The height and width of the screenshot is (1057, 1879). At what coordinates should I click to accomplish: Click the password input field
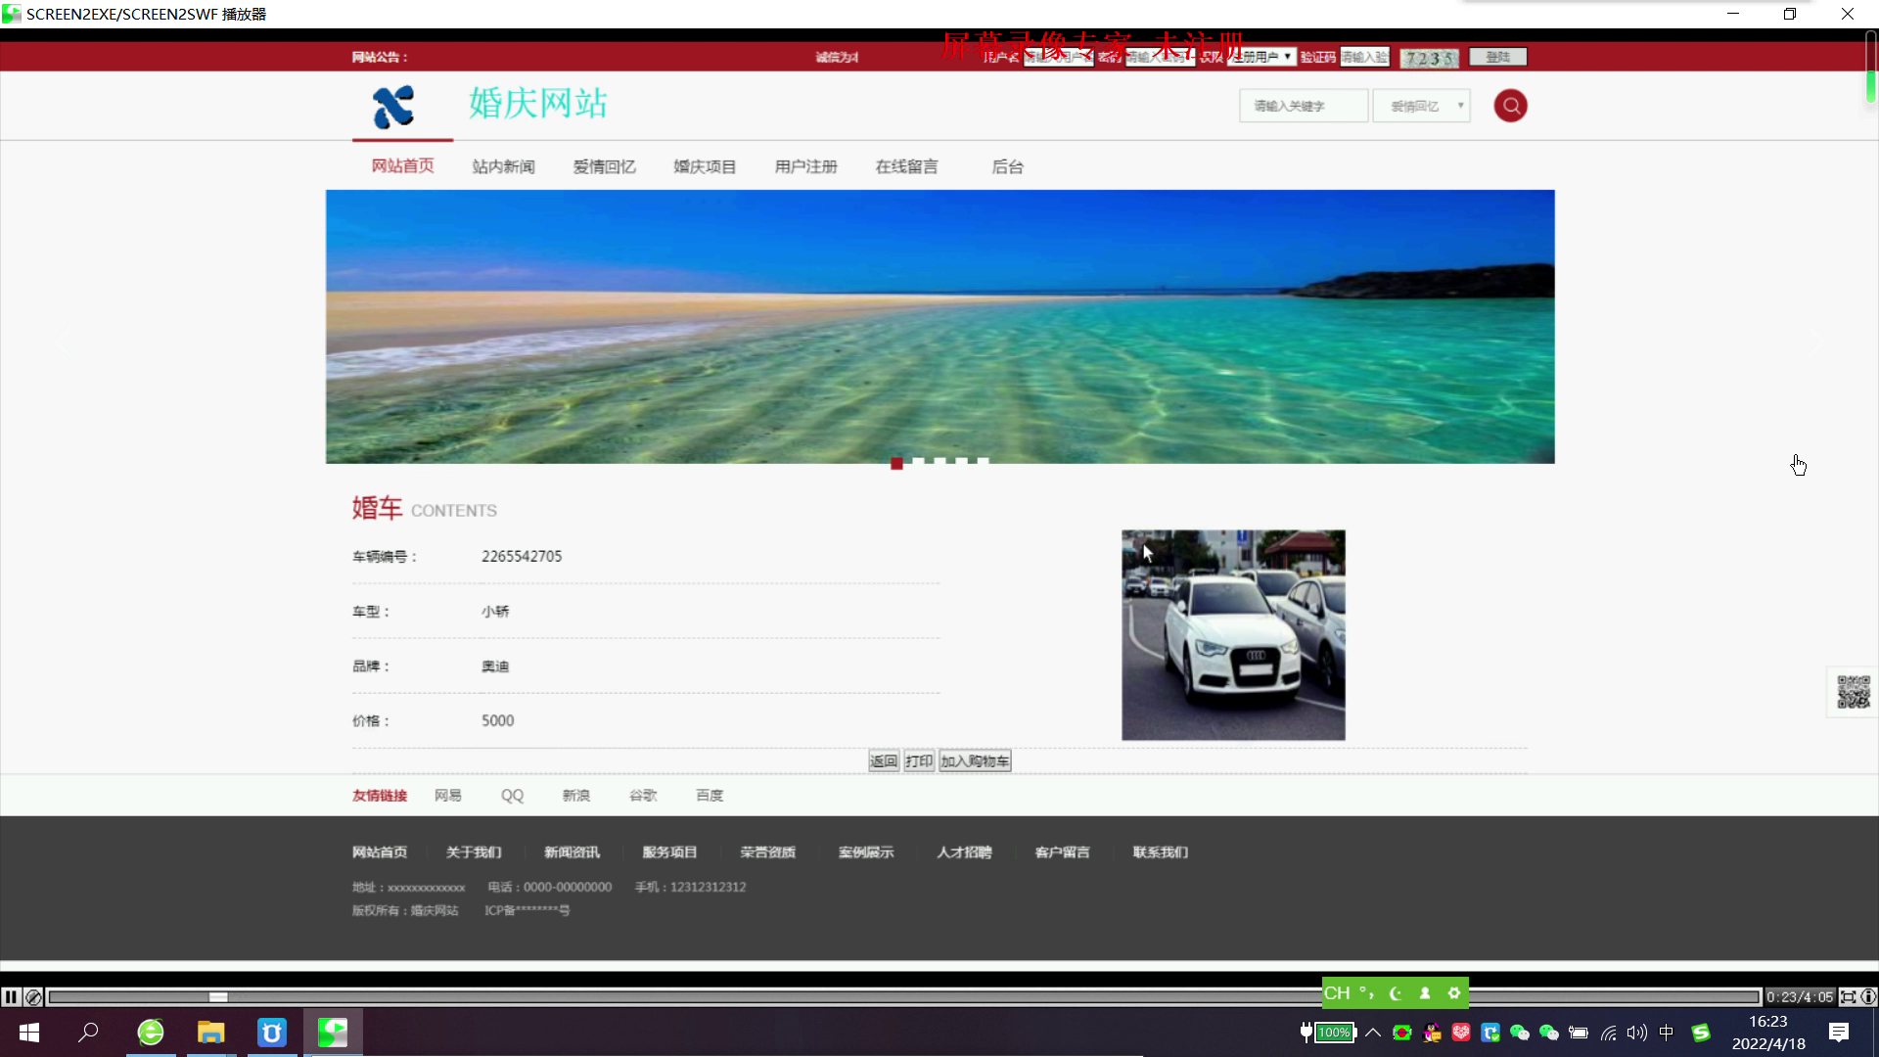click(1160, 57)
